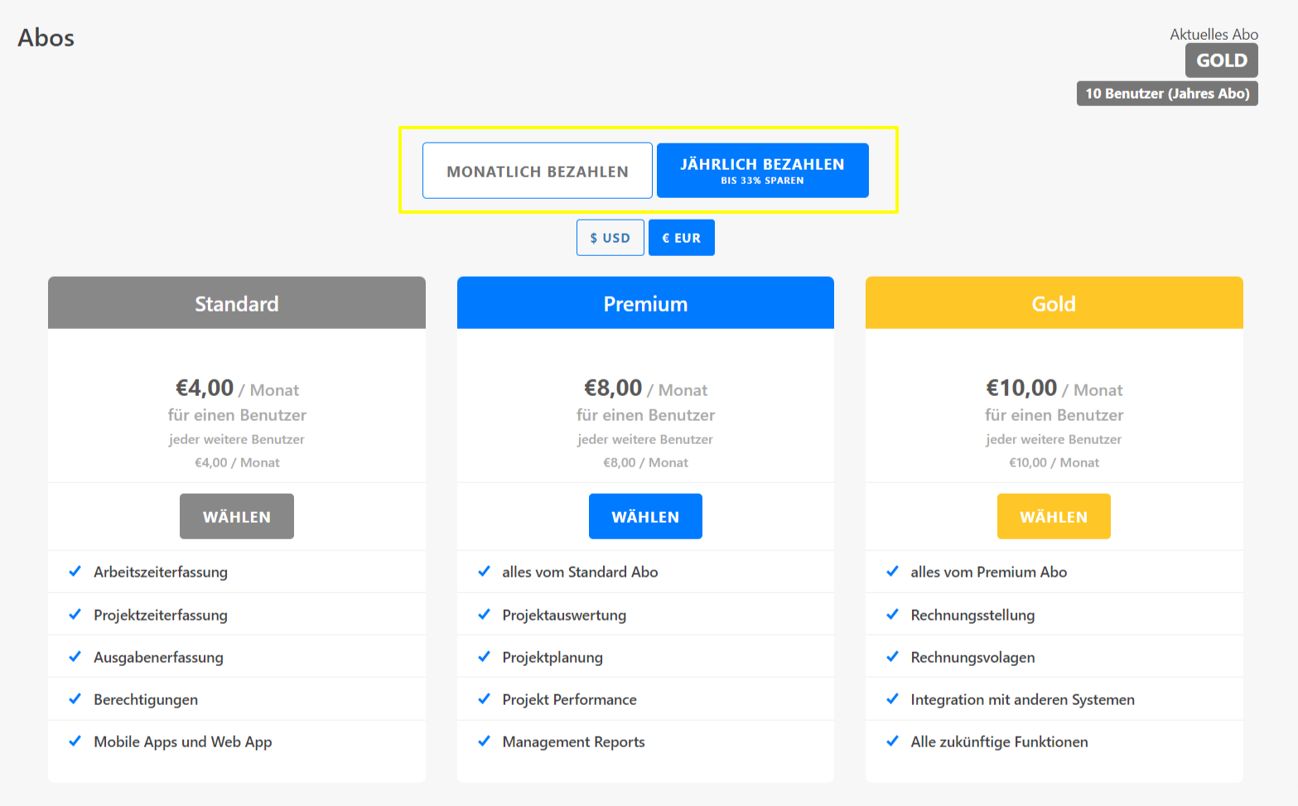Click checkmark beside Management Reports
The width and height of the screenshot is (1298, 806).
(484, 741)
